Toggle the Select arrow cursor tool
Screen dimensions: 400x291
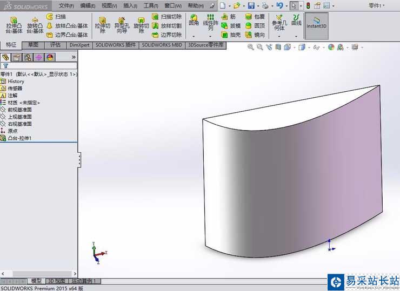point(294,5)
